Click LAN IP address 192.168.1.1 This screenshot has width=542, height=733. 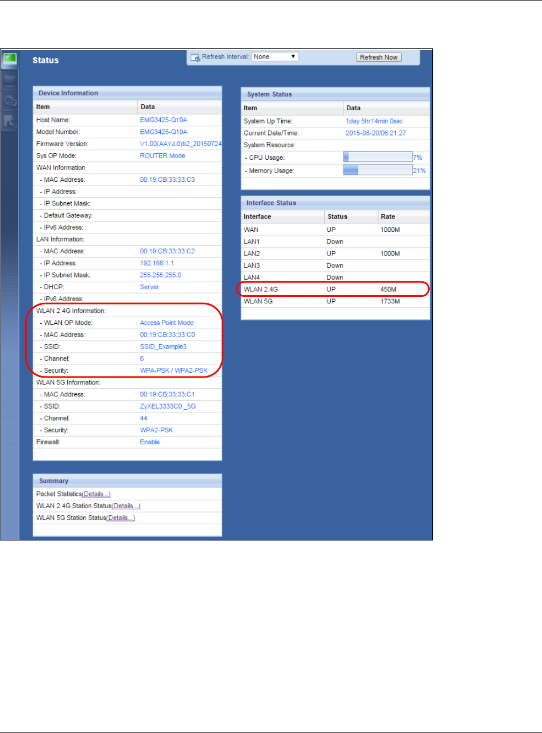point(156,263)
